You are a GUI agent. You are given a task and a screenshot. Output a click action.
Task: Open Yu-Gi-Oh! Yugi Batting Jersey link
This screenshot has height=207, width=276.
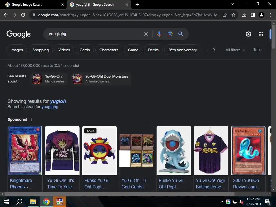pos(211,184)
